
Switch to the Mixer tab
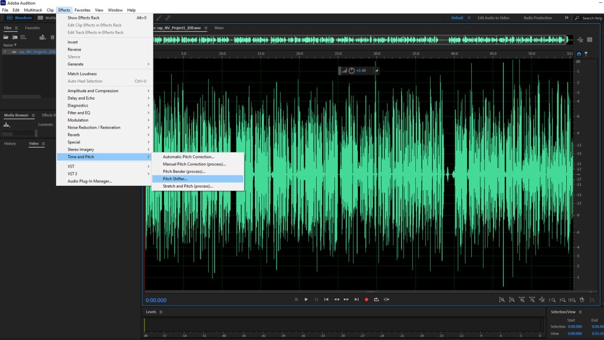point(219,28)
